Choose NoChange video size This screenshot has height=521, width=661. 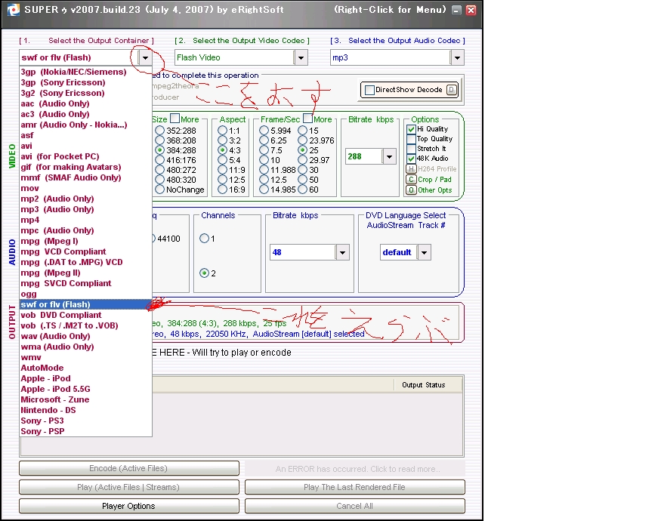pyautogui.click(x=159, y=190)
